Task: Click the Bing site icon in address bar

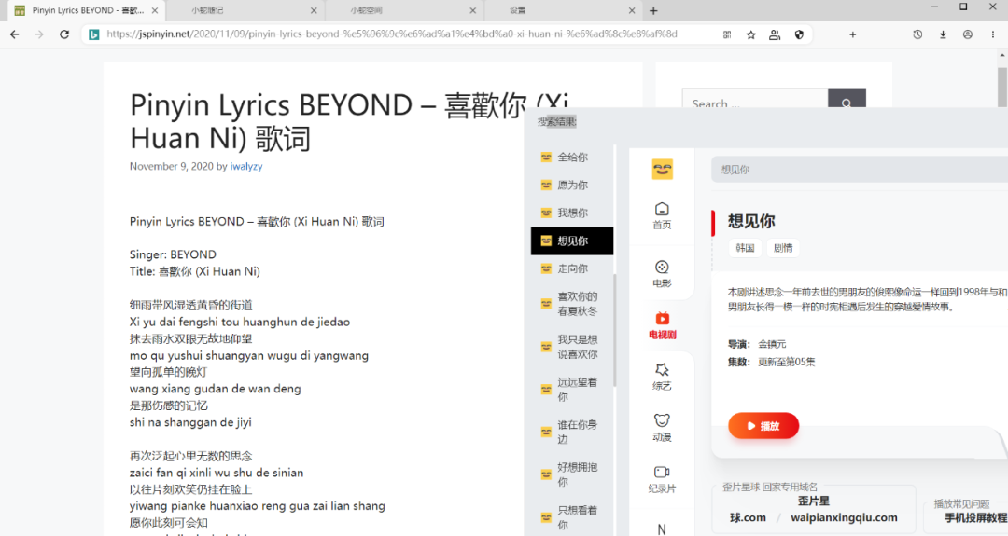Action: click(x=94, y=34)
